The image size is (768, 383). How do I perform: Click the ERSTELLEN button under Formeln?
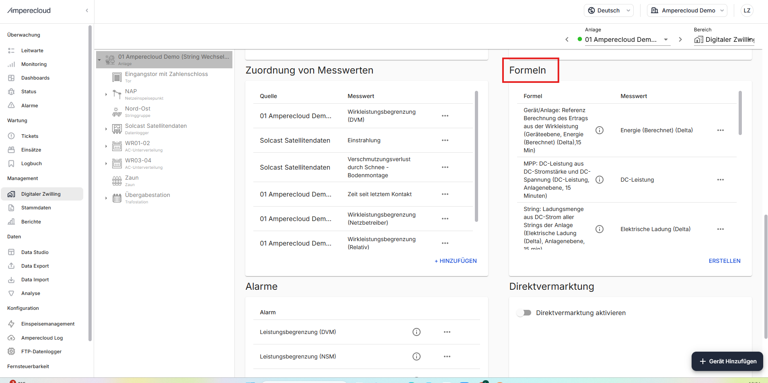click(724, 261)
